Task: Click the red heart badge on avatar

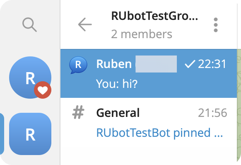Action: click(43, 90)
